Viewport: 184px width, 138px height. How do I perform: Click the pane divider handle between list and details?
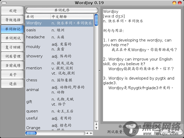pos(99,71)
